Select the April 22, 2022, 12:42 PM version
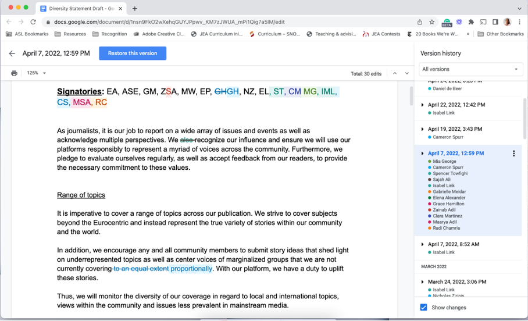This screenshot has height=321, width=528. pos(456,105)
